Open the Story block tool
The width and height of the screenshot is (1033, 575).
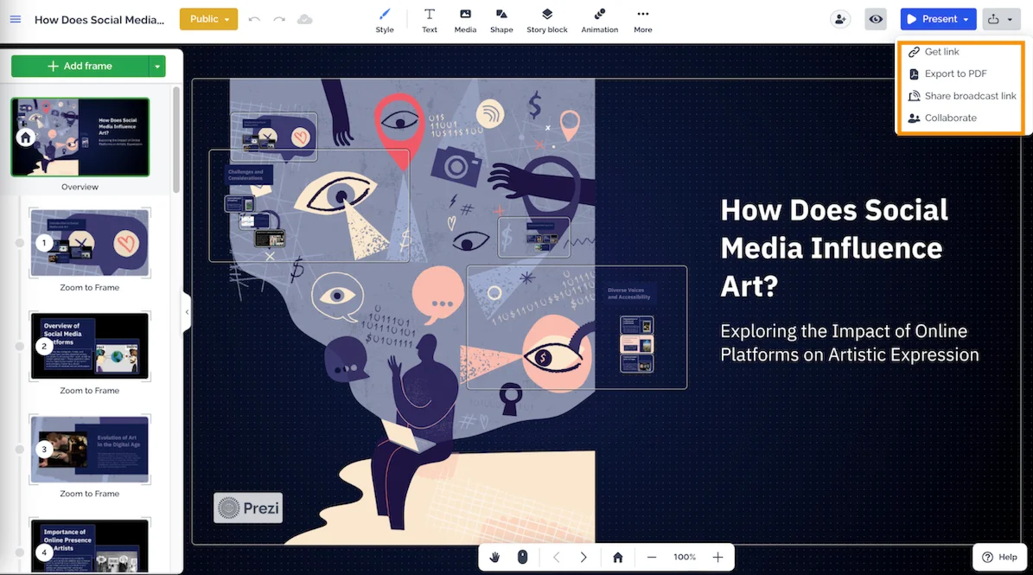pos(546,20)
